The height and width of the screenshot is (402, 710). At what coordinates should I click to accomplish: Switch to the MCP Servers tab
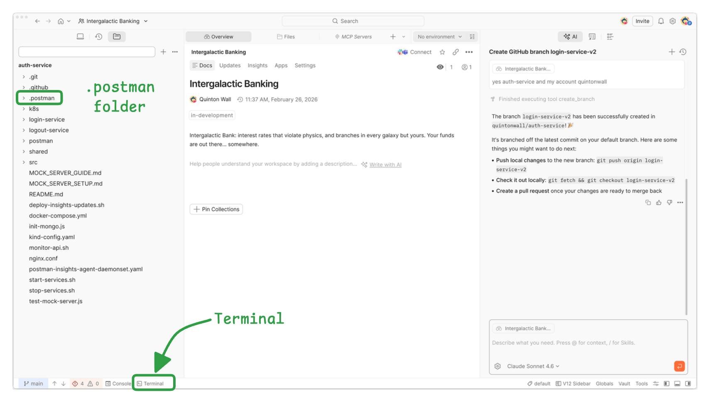[x=353, y=37]
